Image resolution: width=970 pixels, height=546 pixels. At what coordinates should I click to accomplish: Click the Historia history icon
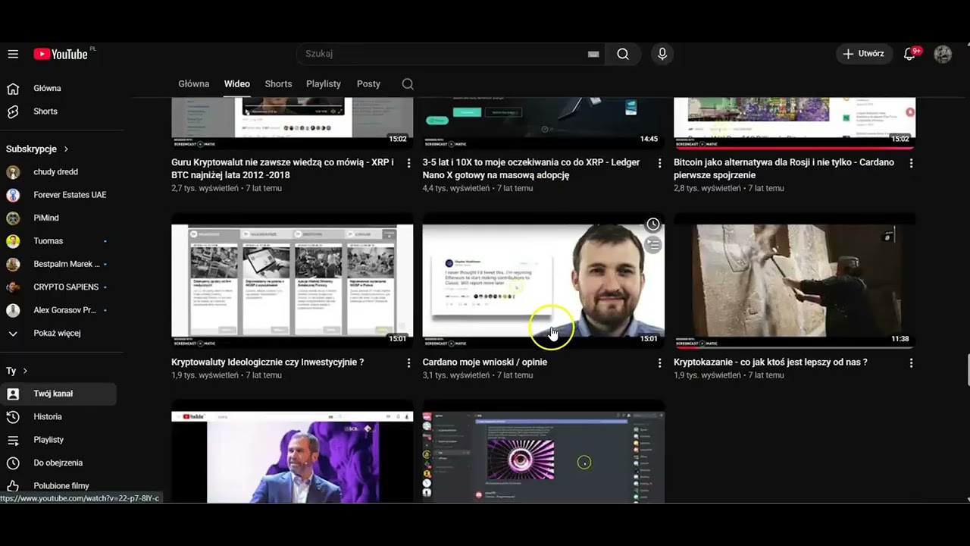point(13,417)
